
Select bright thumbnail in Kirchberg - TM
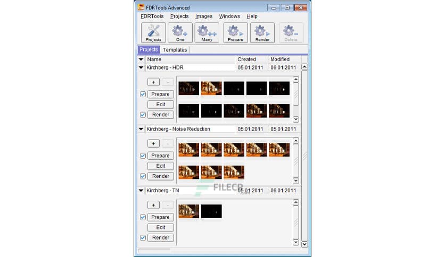189,211
